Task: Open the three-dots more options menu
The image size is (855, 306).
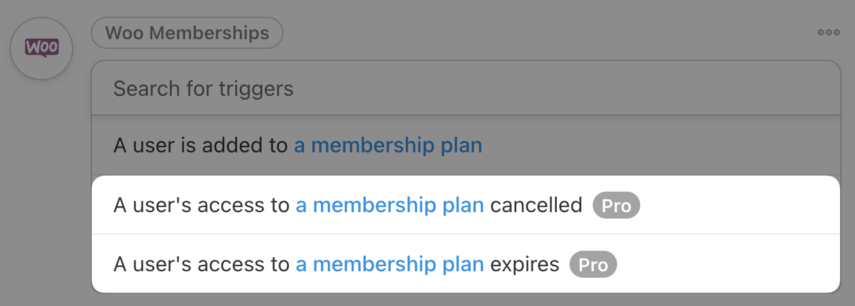Action: pyautogui.click(x=829, y=32)
